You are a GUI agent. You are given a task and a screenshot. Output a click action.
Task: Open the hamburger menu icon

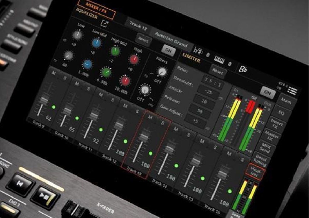(292, 91)
